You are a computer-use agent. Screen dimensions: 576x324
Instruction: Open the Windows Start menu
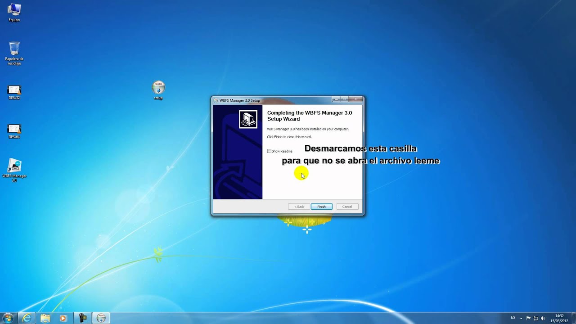point(8,318)
